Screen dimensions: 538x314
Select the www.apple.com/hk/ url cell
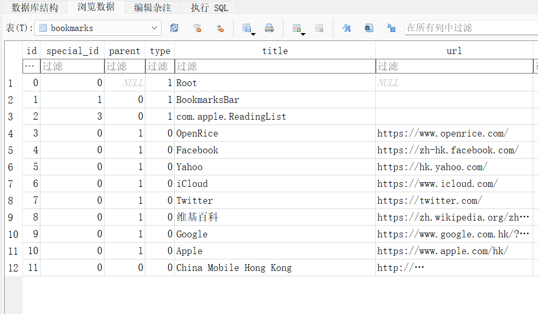(x=454, y=251)
